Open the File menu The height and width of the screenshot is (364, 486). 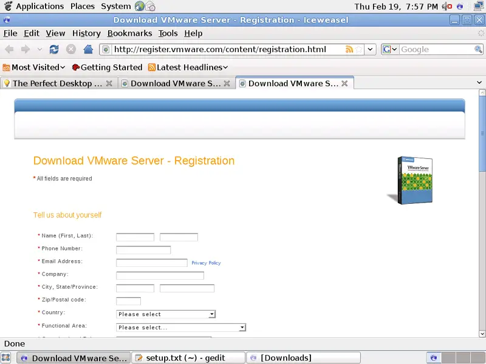click(x=10, y=33)
